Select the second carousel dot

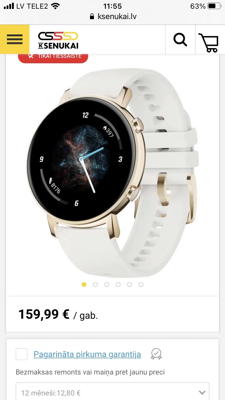coord(95,285)
